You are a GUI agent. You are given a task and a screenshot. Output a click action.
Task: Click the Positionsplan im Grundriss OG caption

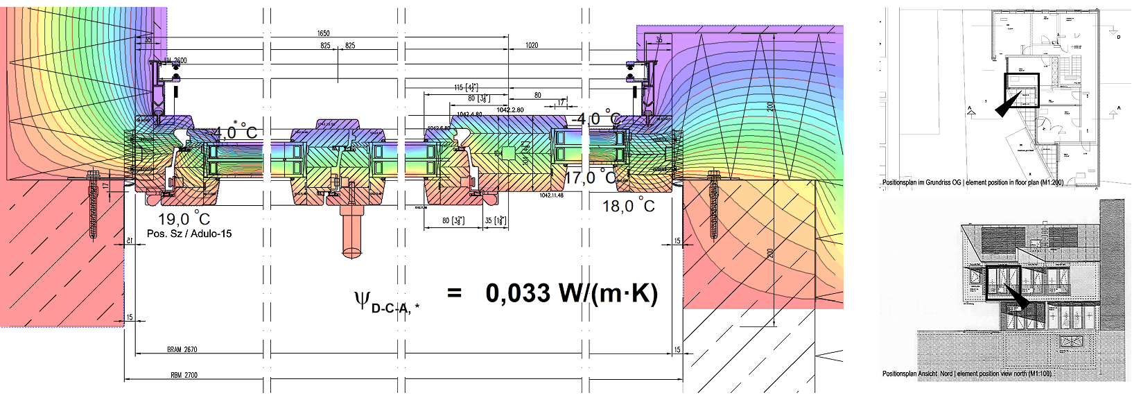click(973, 183)
